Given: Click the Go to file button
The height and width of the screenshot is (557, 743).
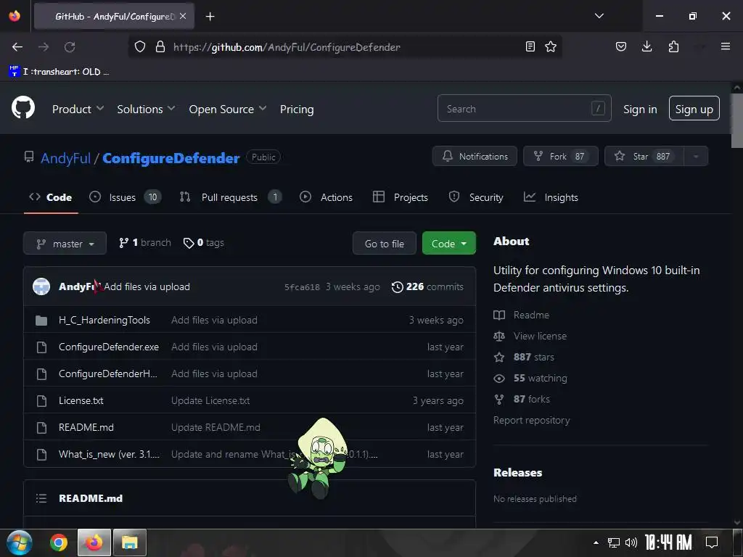Looking at the screenshot, I should coord(385,244).
